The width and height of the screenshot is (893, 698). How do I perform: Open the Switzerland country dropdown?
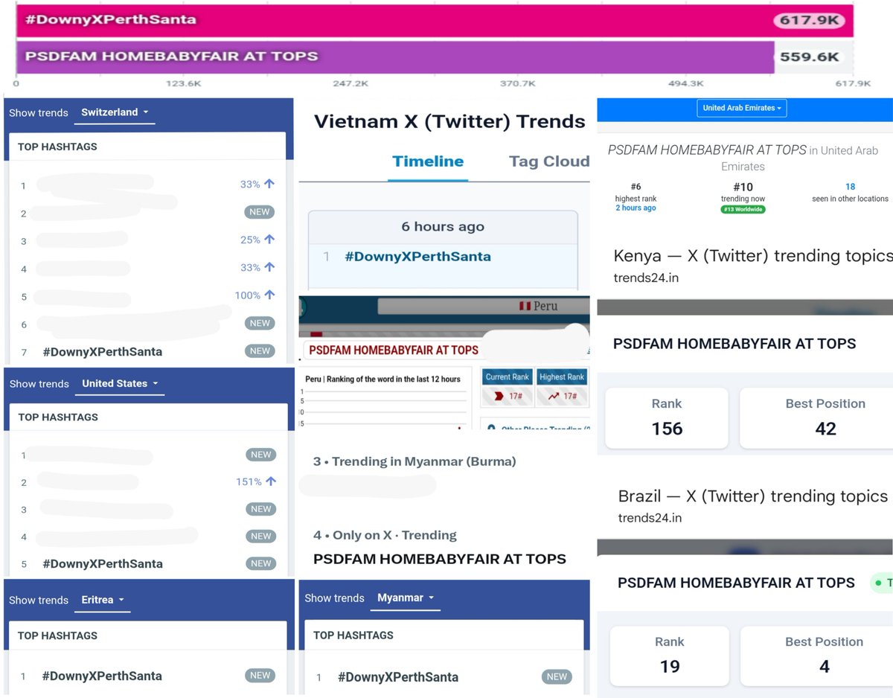click(x=115, y=112)
